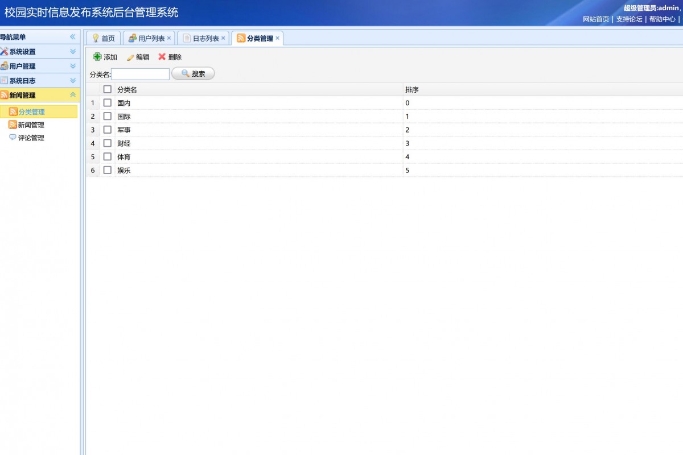The height and width of the screenshot is (455, 683).
Task: Check the checkbox beside 娱乐
Action: (107, 169)
